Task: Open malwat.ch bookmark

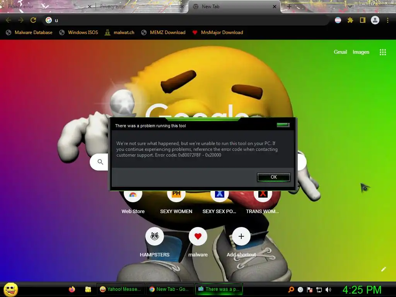Action: pos(119,32)
